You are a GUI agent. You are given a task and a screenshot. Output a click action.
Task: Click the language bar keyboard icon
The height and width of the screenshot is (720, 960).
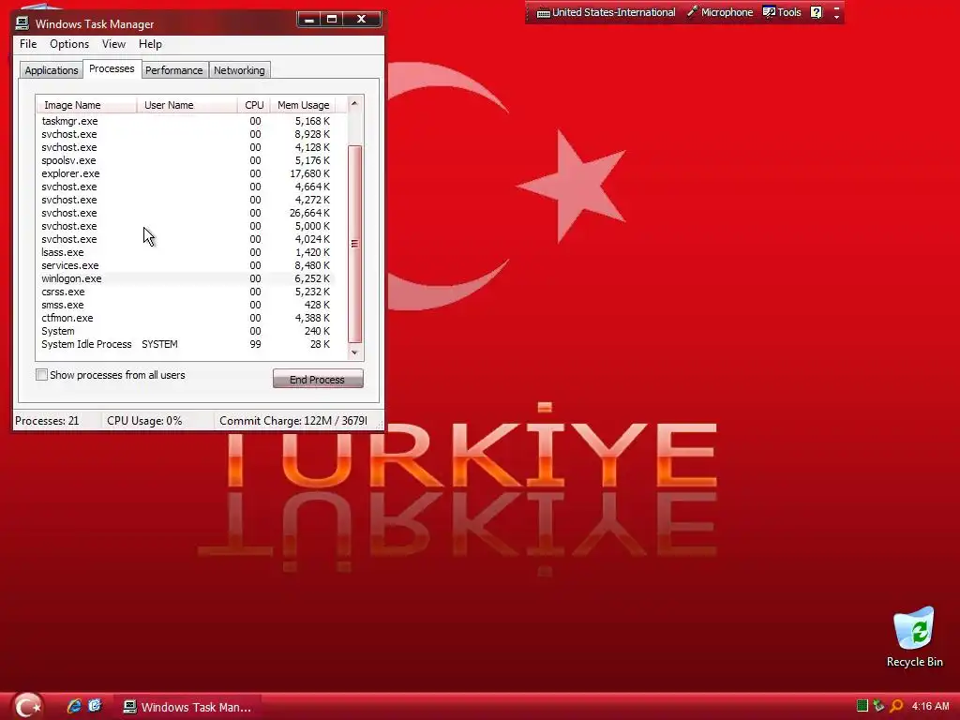pyautogui.click(x=543, y=13)
